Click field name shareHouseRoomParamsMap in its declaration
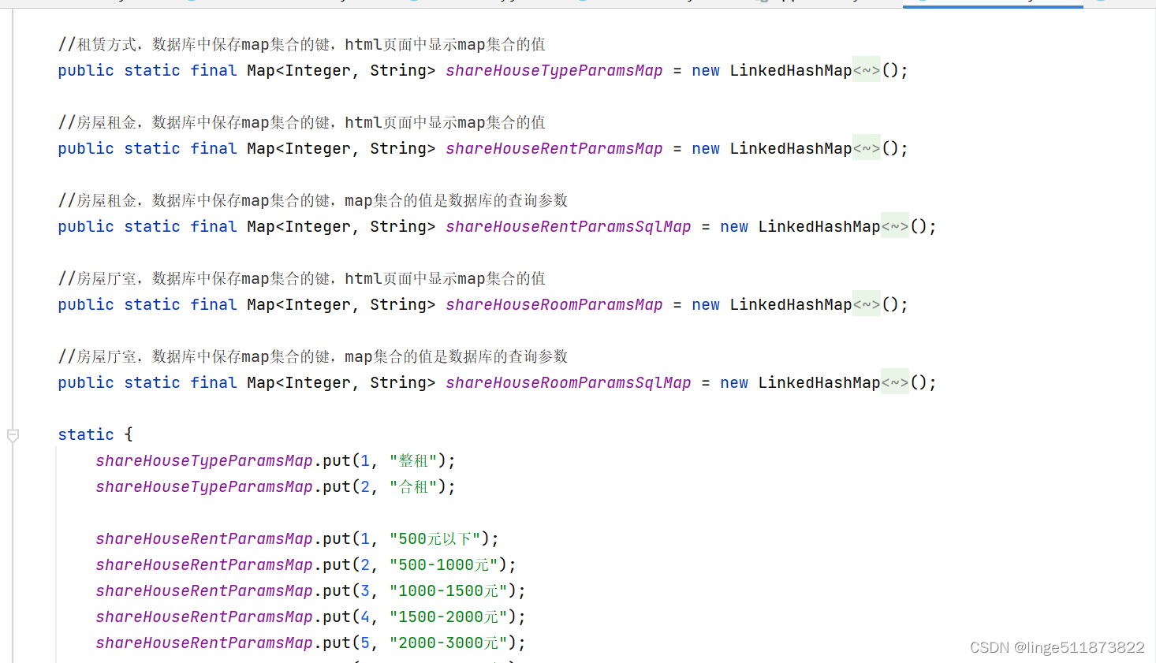1156x663 pixels. click(x=554, y=305)
